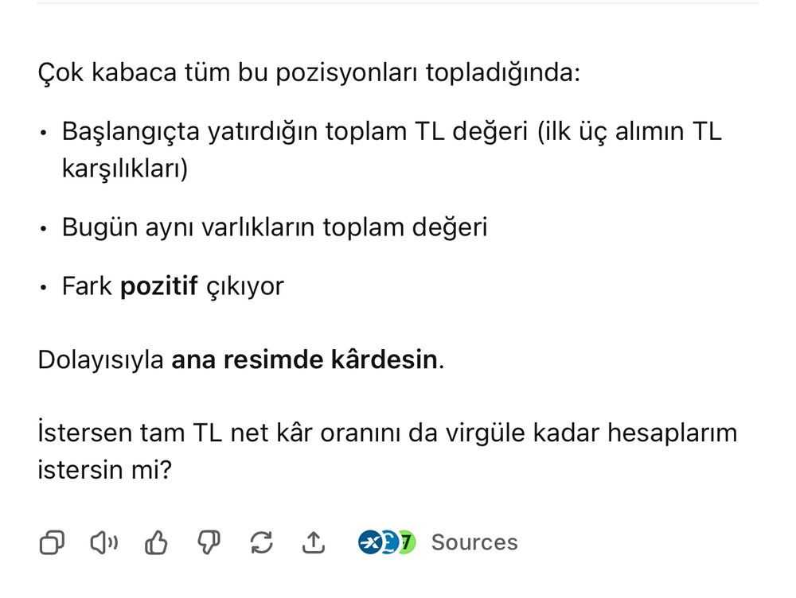Viewport: 796px width, 598px height.
Task: Click the middle blue source favicon
Action: click(x=388, y=542)
